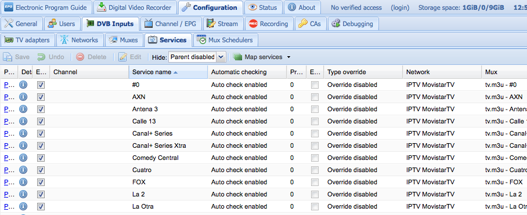527x215 pixels.
Task: Open the Hide filter combo box
Action: click(x=197, y=57)
